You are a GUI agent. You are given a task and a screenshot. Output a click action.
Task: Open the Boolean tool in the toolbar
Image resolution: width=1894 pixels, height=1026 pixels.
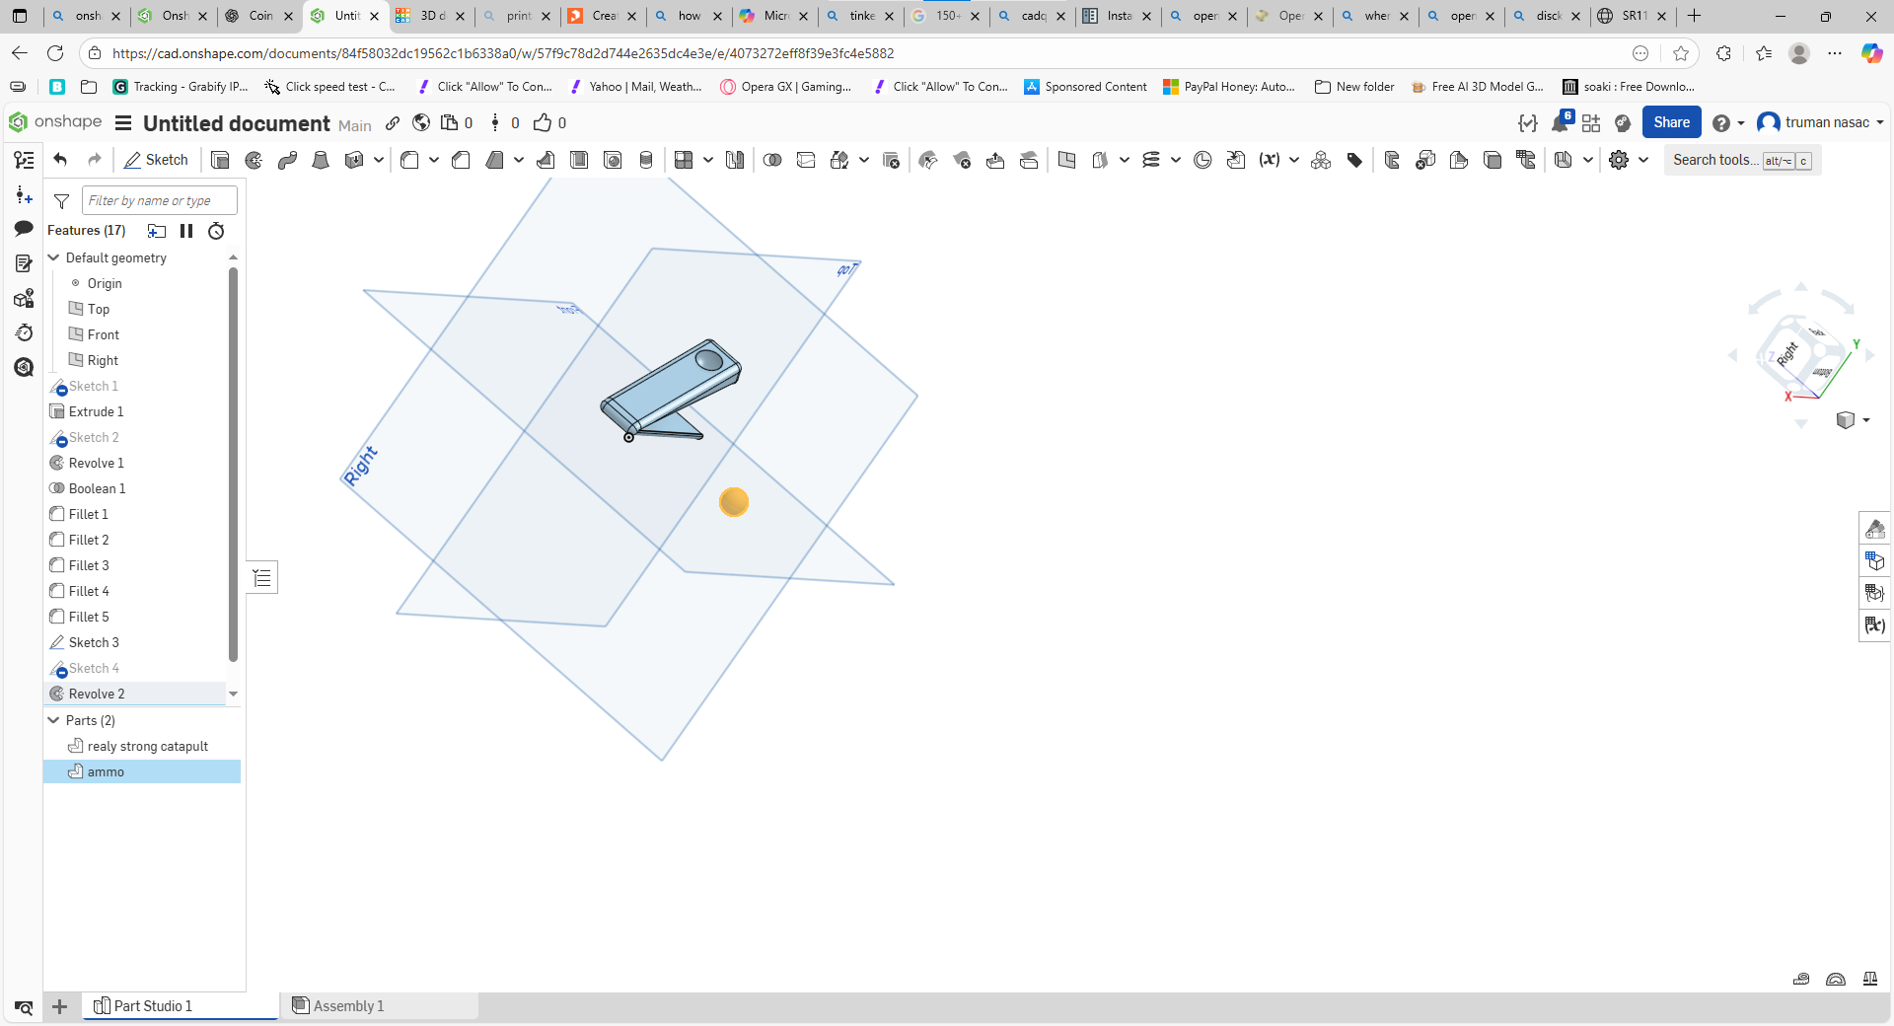pyautogui.click(x=772, y=160)
